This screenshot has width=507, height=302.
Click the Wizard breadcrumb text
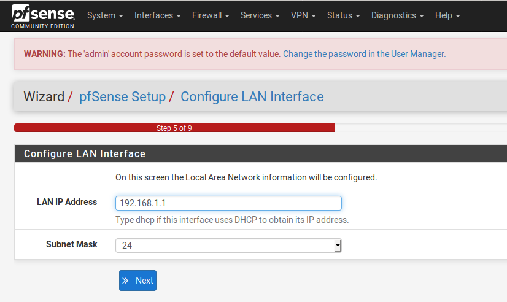(x=44, y=97)
